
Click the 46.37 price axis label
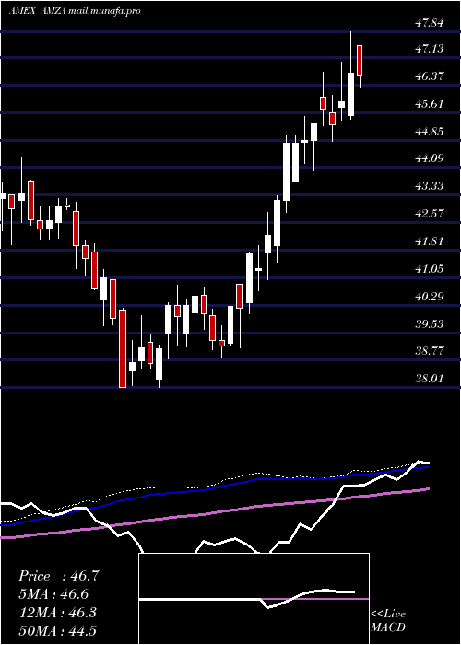[x=430, y=76]
